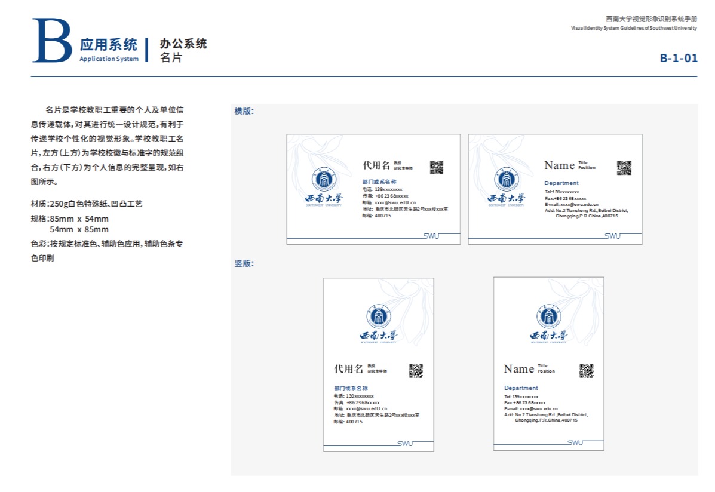
Task: Select the university emblem on horizontal Chinese card
Action: (324, 179)
